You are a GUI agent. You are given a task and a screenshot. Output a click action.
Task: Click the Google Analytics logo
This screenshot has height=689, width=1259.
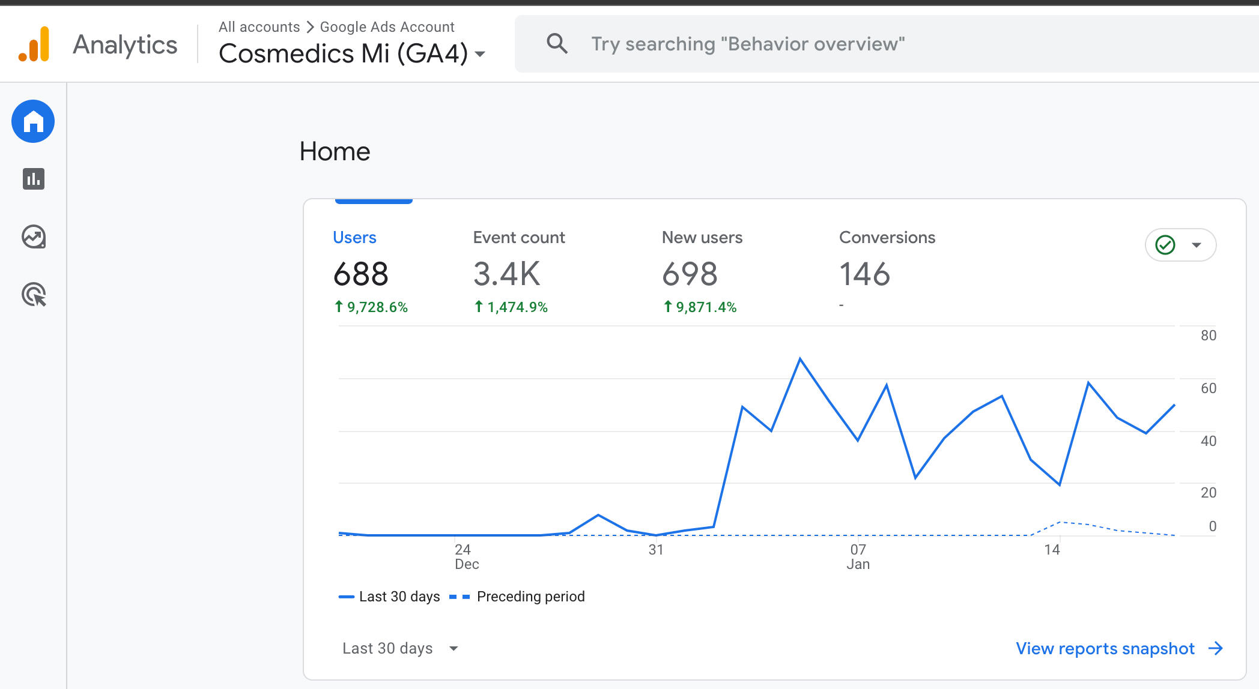(34, 44)
